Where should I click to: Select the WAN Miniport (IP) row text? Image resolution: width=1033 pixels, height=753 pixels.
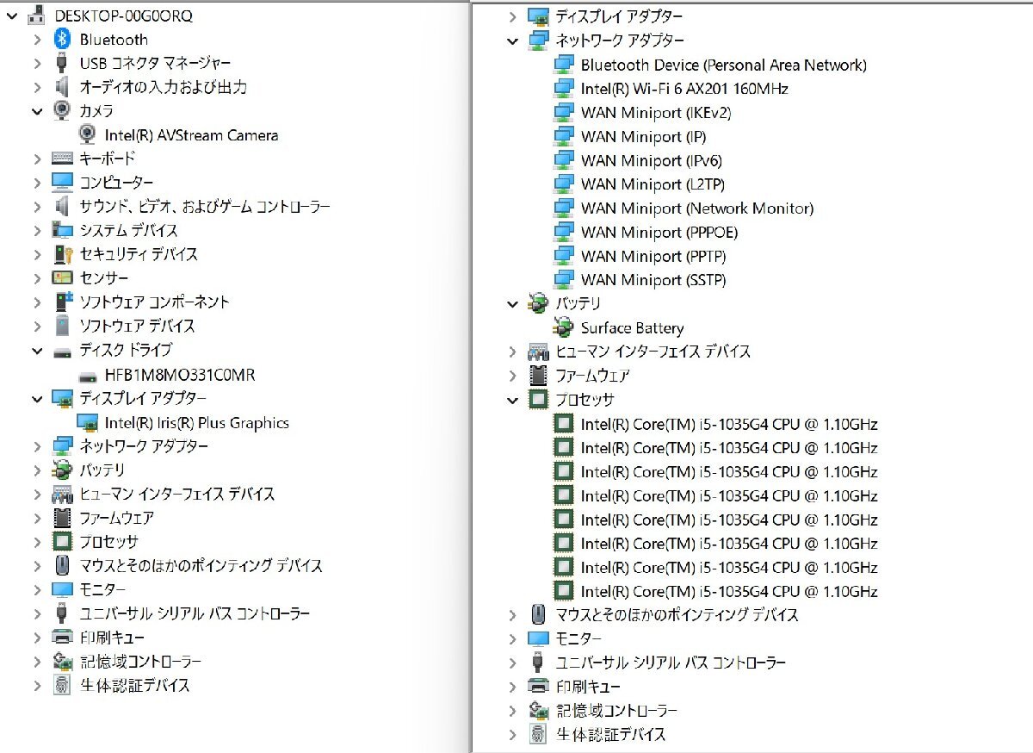(644, 136)
